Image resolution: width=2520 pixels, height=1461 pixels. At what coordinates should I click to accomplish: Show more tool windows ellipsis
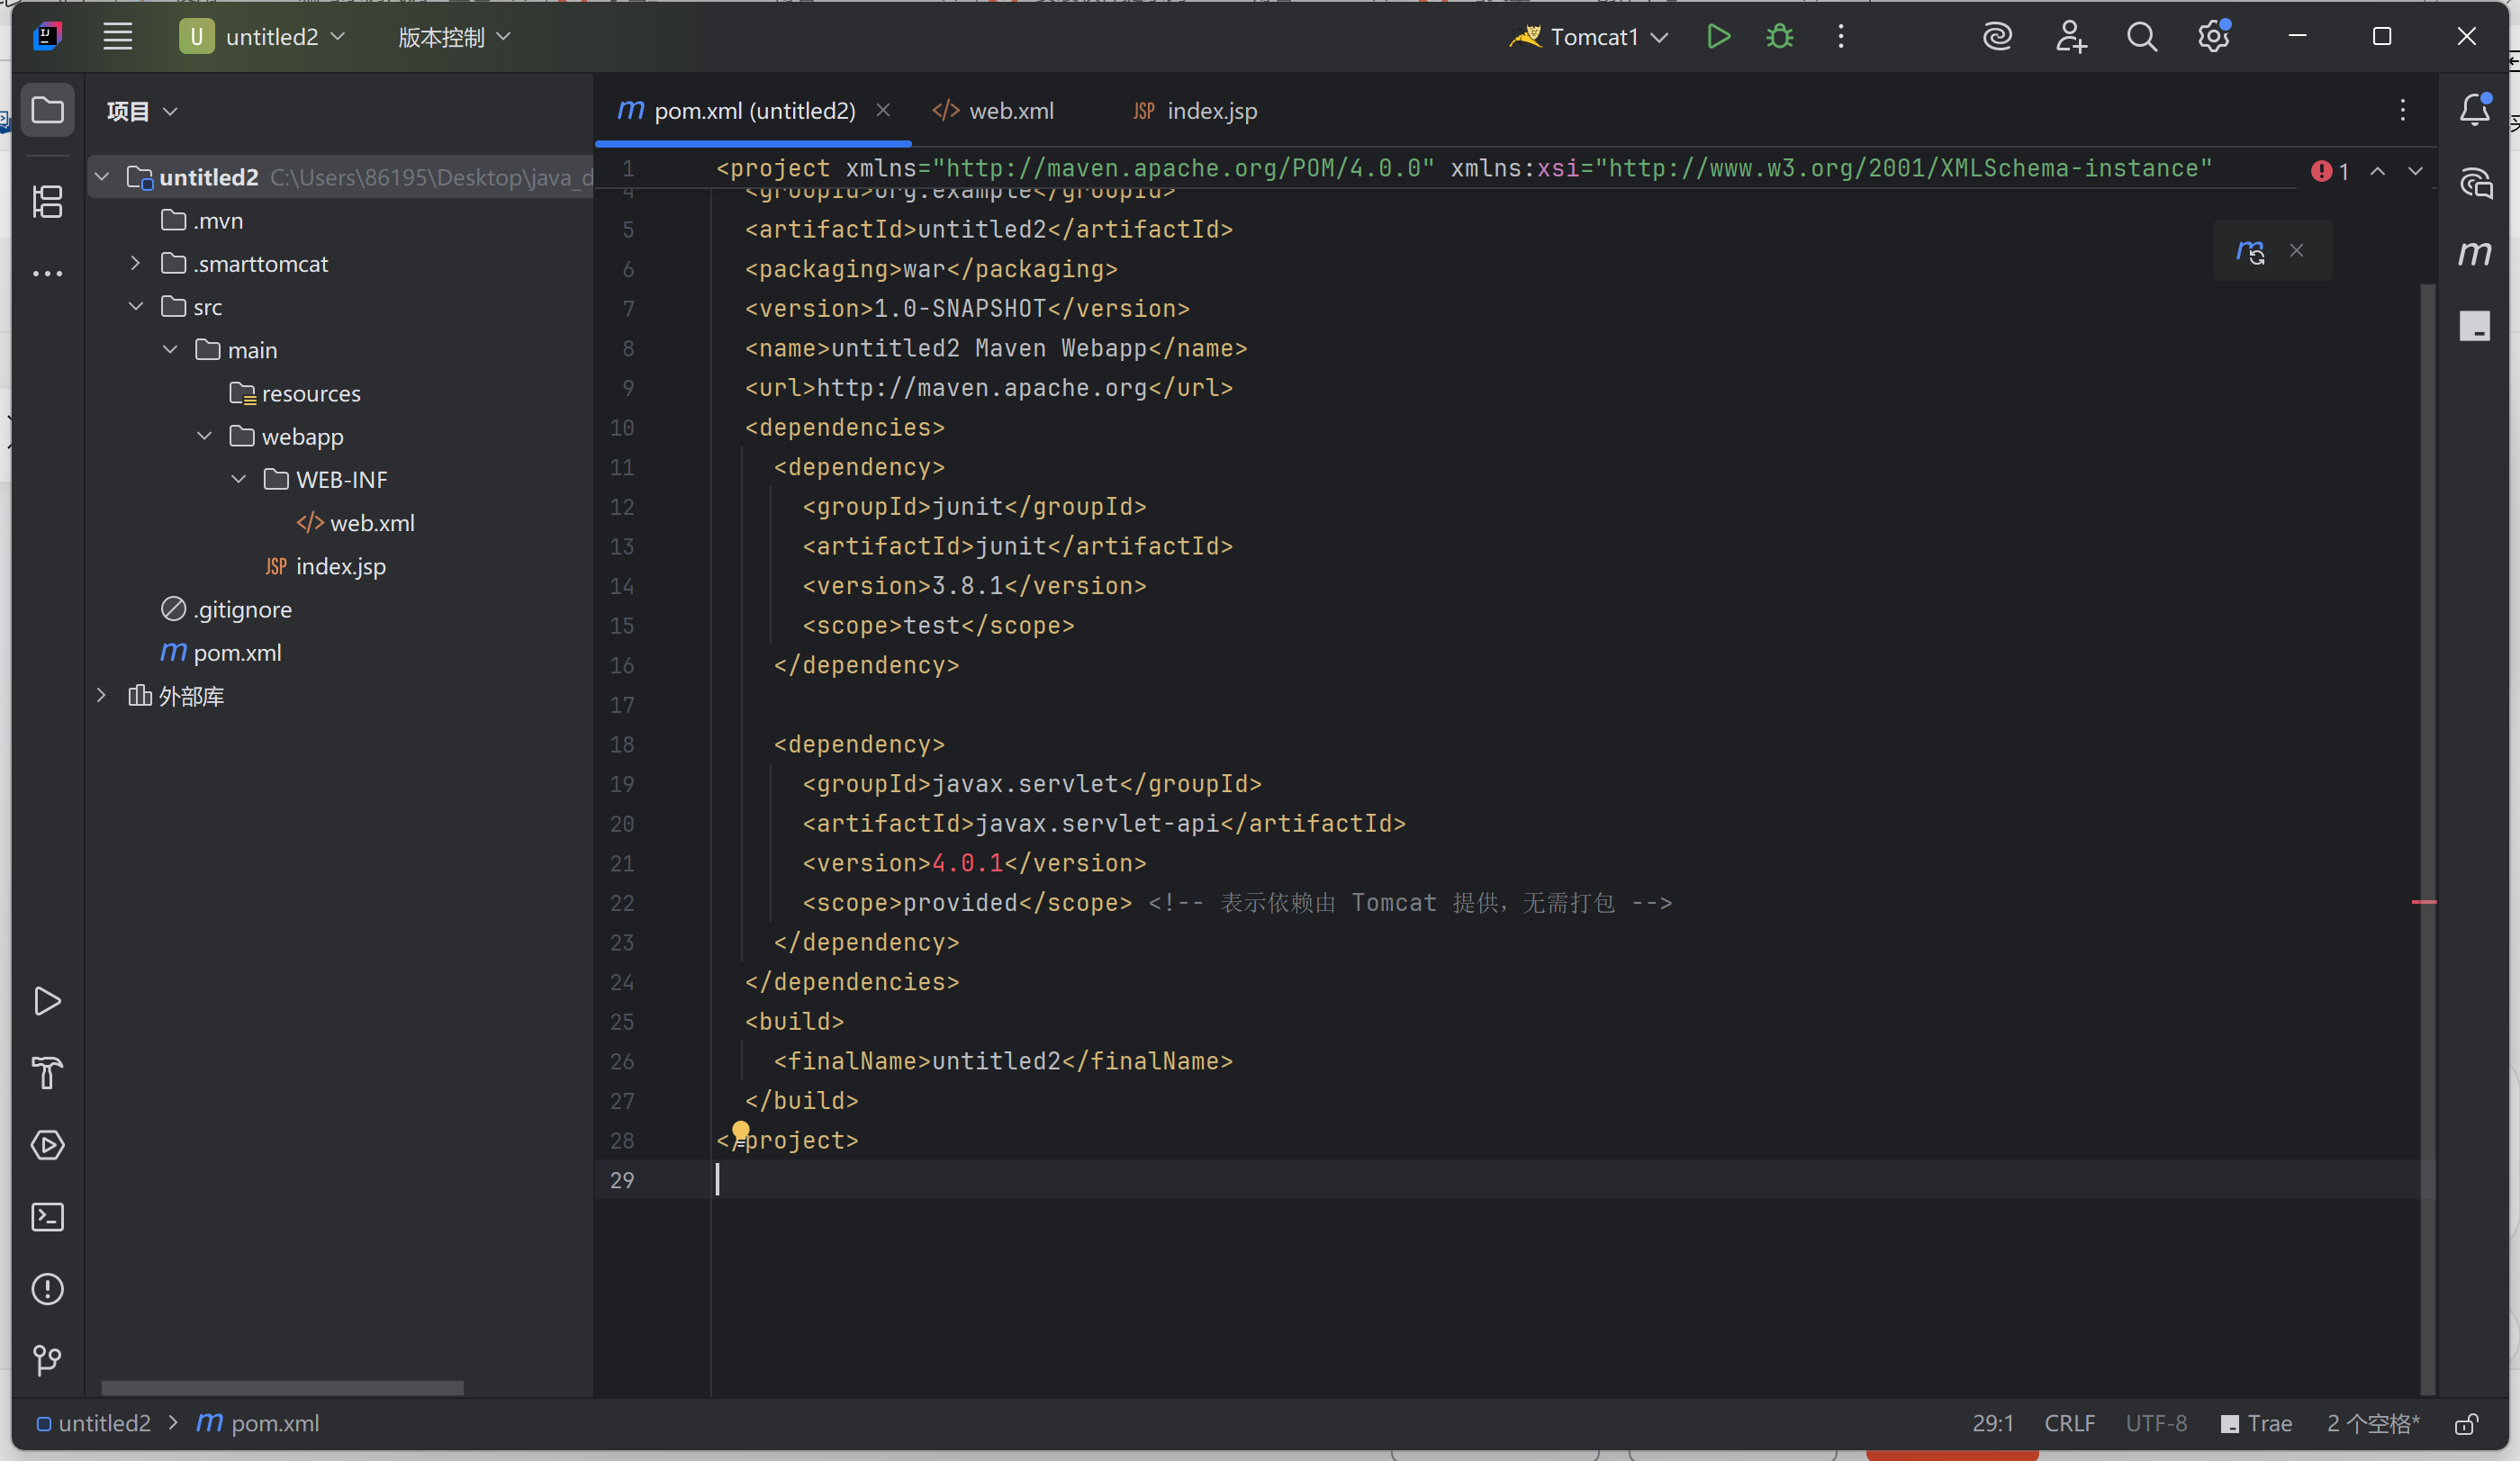coord(47,273)
